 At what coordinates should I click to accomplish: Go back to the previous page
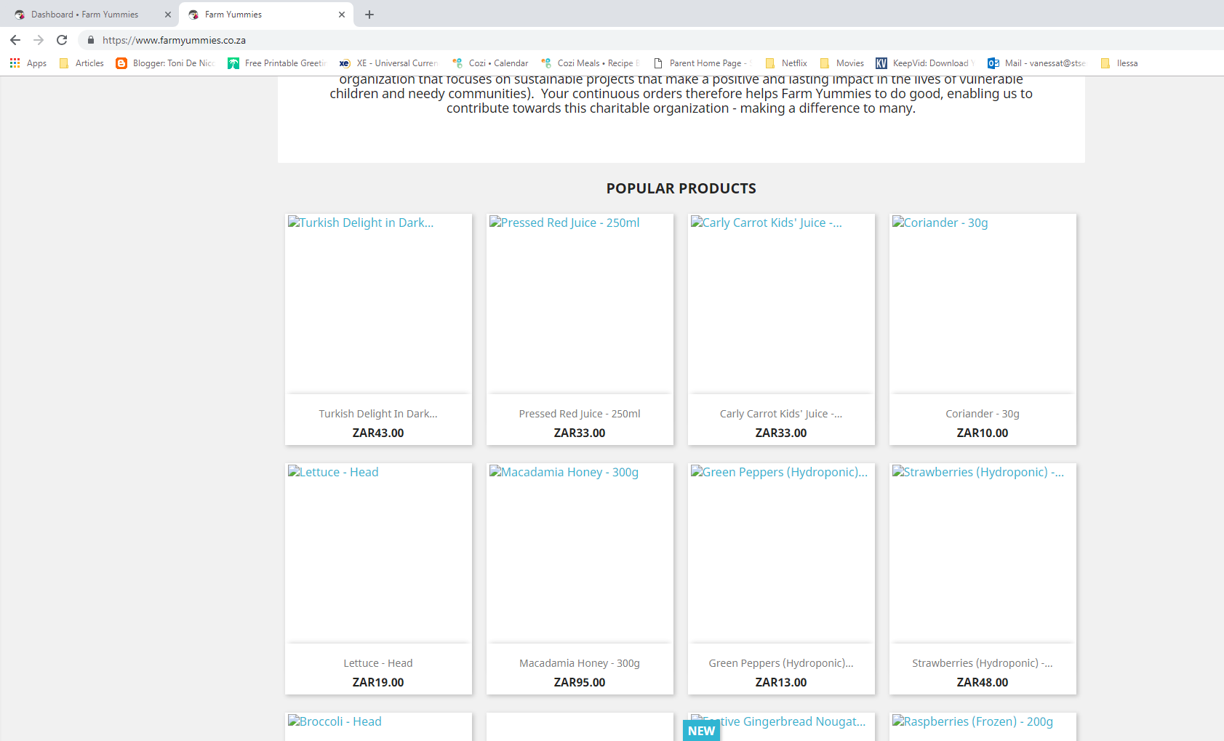(15, 40)
